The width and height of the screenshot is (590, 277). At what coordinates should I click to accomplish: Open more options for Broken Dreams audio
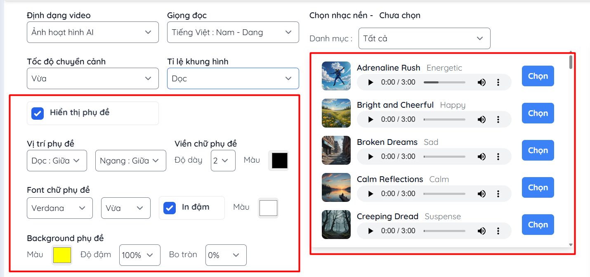click(498, 156)
